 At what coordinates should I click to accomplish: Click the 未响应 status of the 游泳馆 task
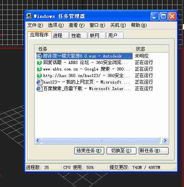click(141, 56)
